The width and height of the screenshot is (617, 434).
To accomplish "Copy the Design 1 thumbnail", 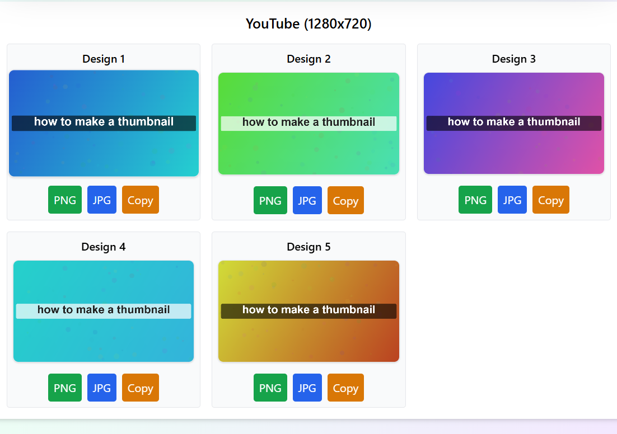I will tap(141, 200).
